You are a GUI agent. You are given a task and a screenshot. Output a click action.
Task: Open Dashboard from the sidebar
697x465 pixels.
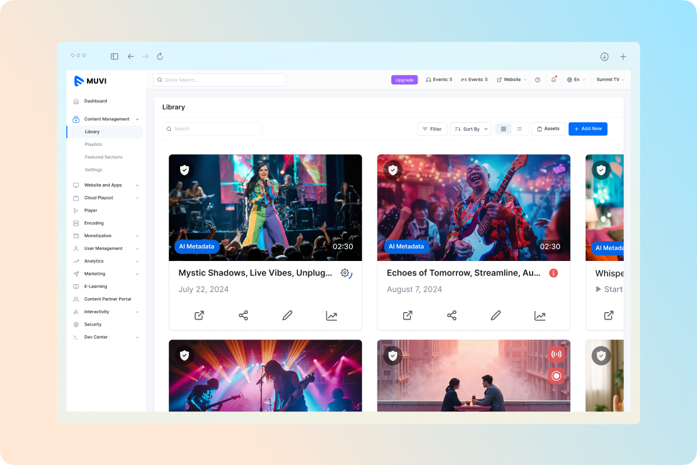(95, 101)
